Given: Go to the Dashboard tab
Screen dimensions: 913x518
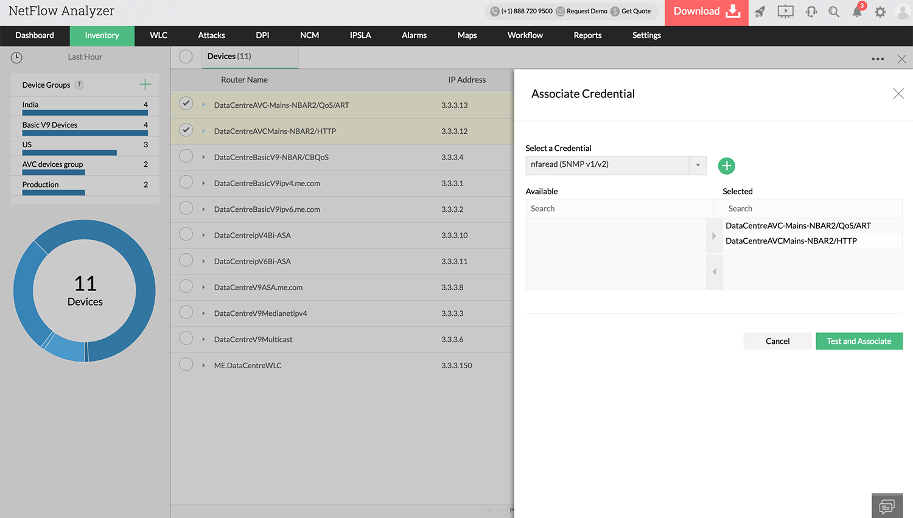Looking at the screenshot, I should click(35, 36).
